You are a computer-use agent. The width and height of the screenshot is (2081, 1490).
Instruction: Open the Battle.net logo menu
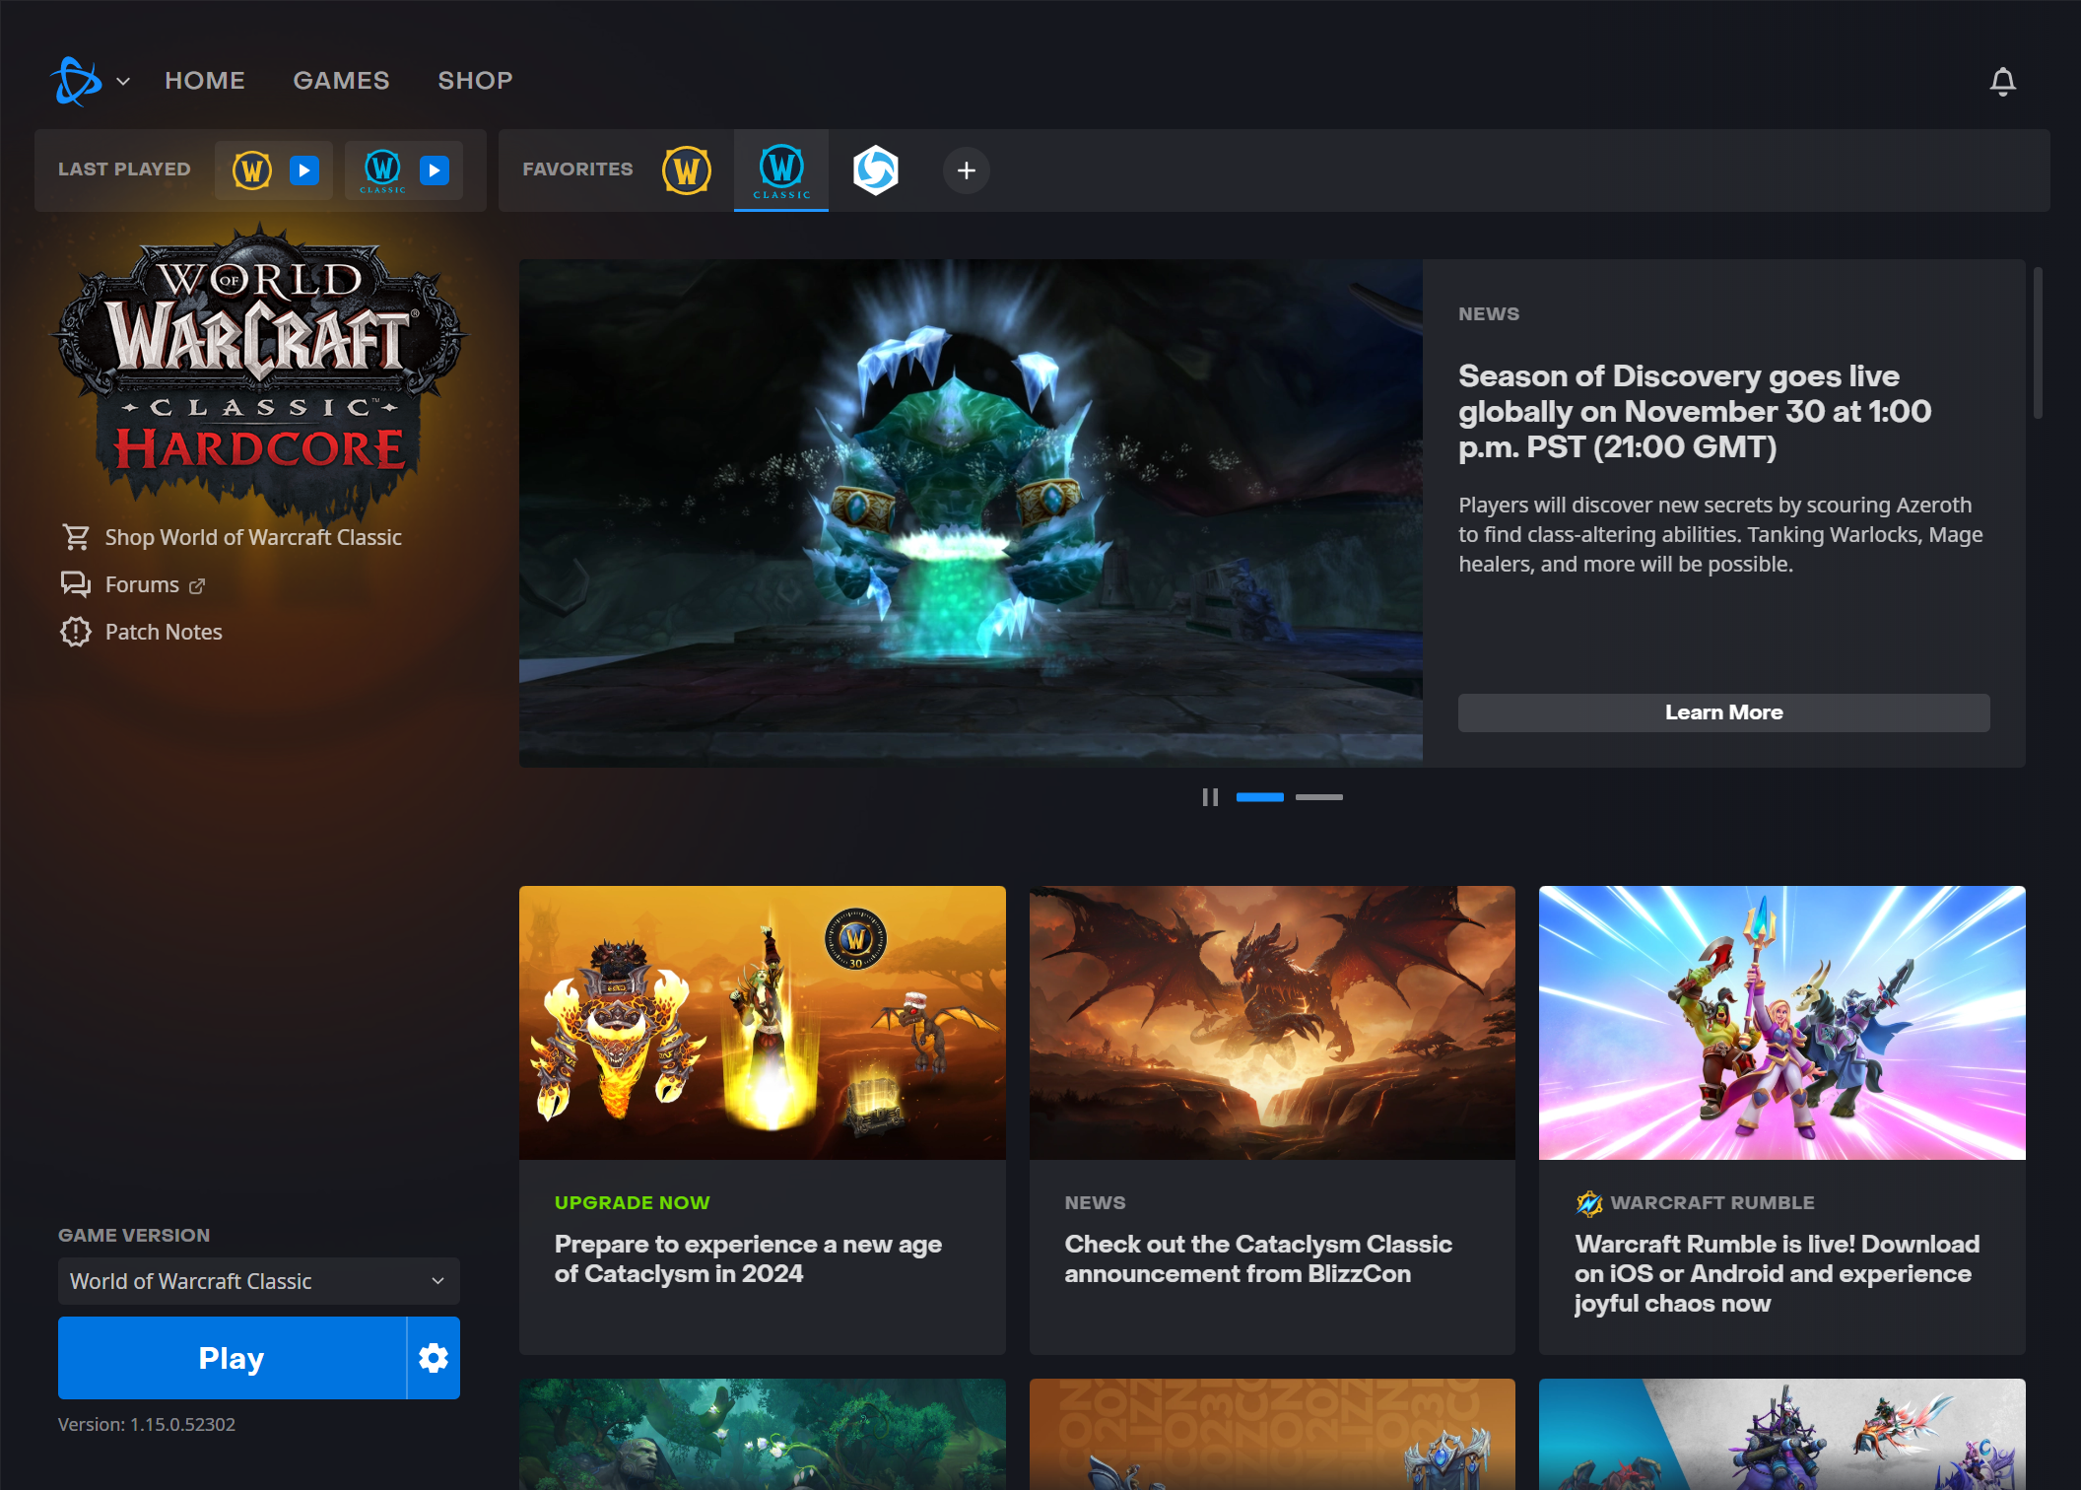click(76, 81)
